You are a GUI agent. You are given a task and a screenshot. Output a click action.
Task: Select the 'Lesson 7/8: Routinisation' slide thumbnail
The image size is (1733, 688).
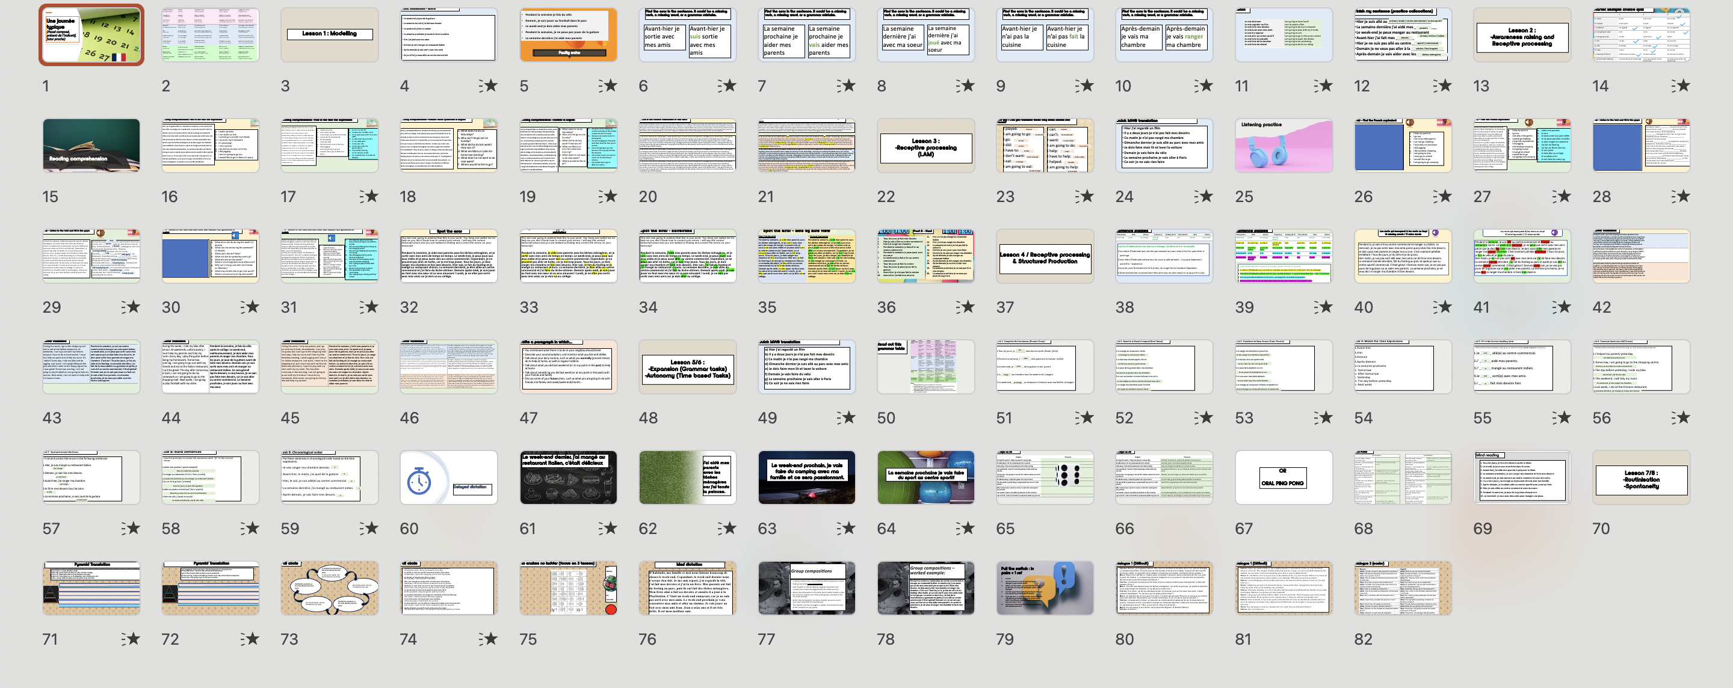1641,478
